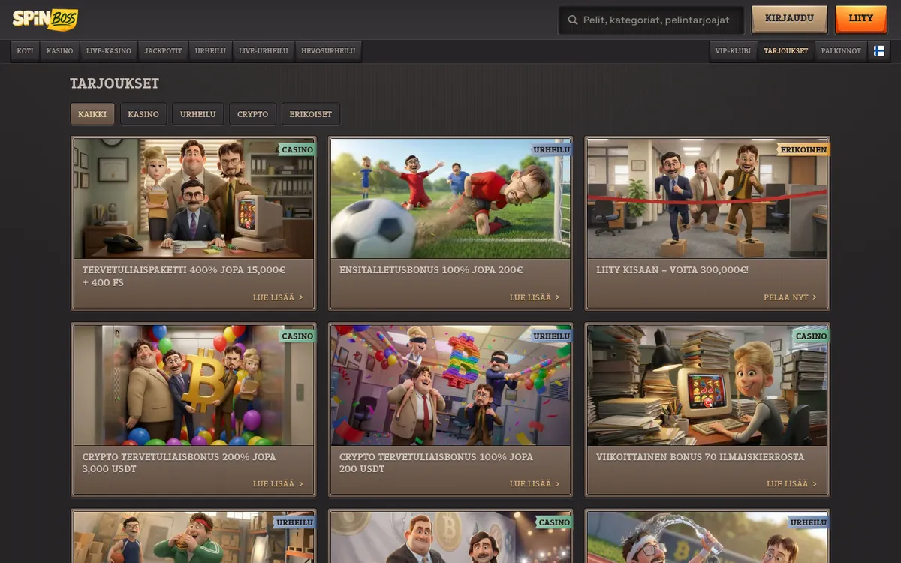Open the Tarjoukset nav item
Image resolution: width=901 pixels, height=563 pixels.
click(786, 51)
